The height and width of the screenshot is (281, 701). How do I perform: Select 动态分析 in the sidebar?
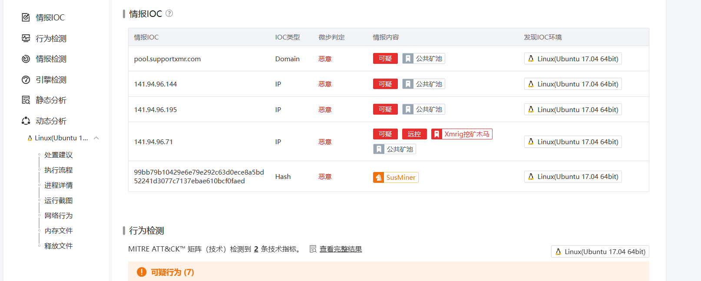click(x=51, y=121)
